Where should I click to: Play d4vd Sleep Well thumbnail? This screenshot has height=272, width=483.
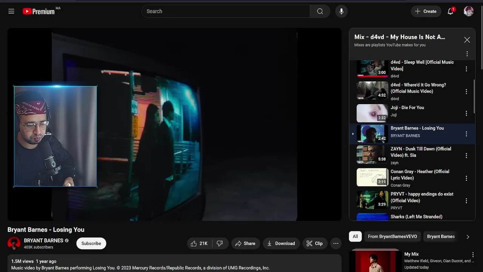[372, 69]
